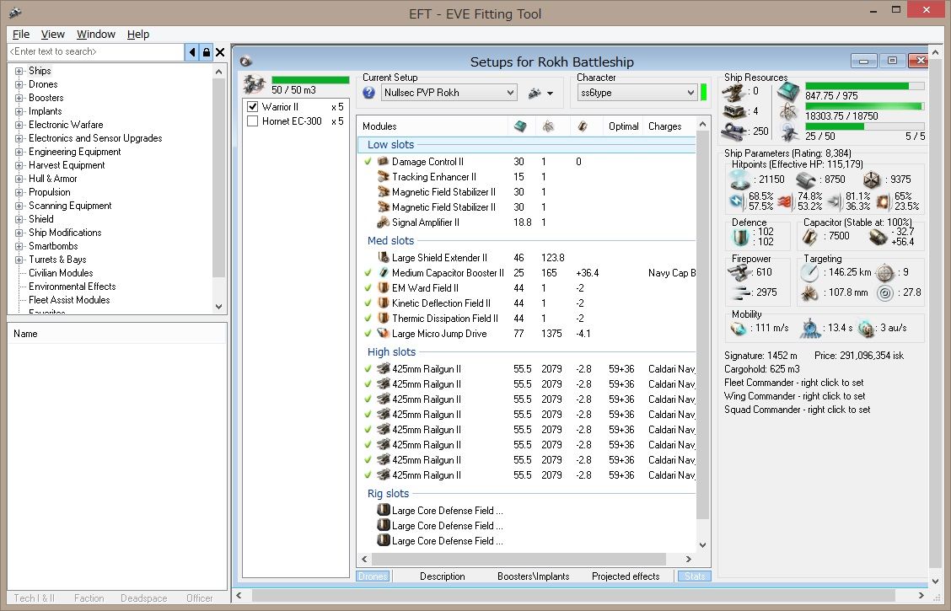
Task: Click the Deadspace filter button
Action: (x=143, y=598)
